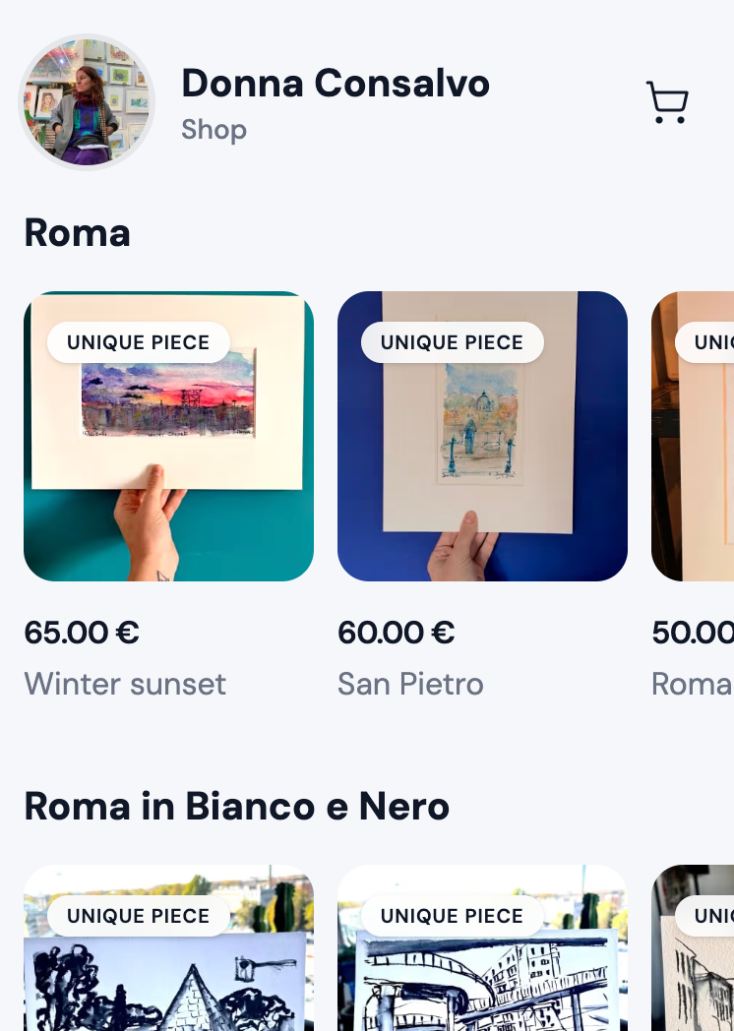This screenshot has height=1031, width=734.
Task: Click Unique Piece badge on Winter sunset
Action: tap(139, 342)
